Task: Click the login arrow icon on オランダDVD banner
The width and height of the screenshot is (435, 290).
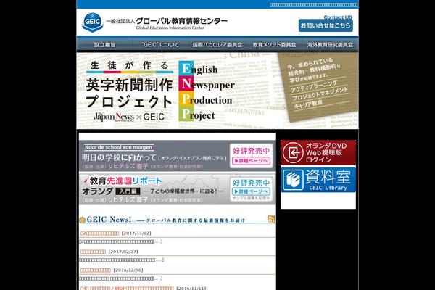Action: coord(293,152)
